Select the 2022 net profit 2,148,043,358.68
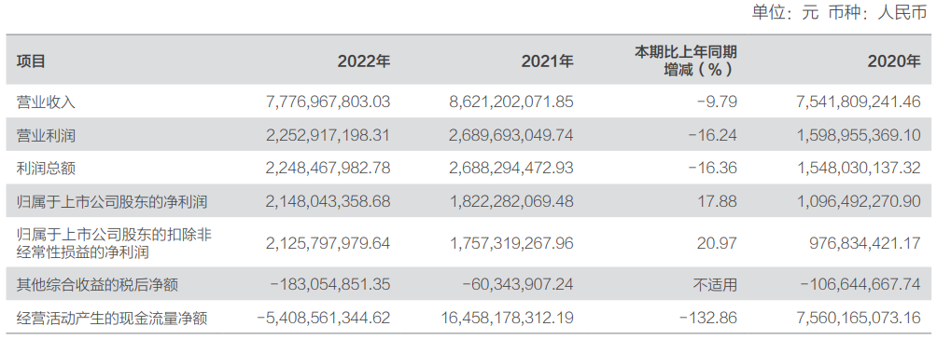Screen dimensions: 937x340 (328, 202)
